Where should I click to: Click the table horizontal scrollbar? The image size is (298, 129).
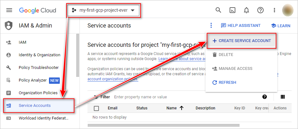click(x=164, y=125)
